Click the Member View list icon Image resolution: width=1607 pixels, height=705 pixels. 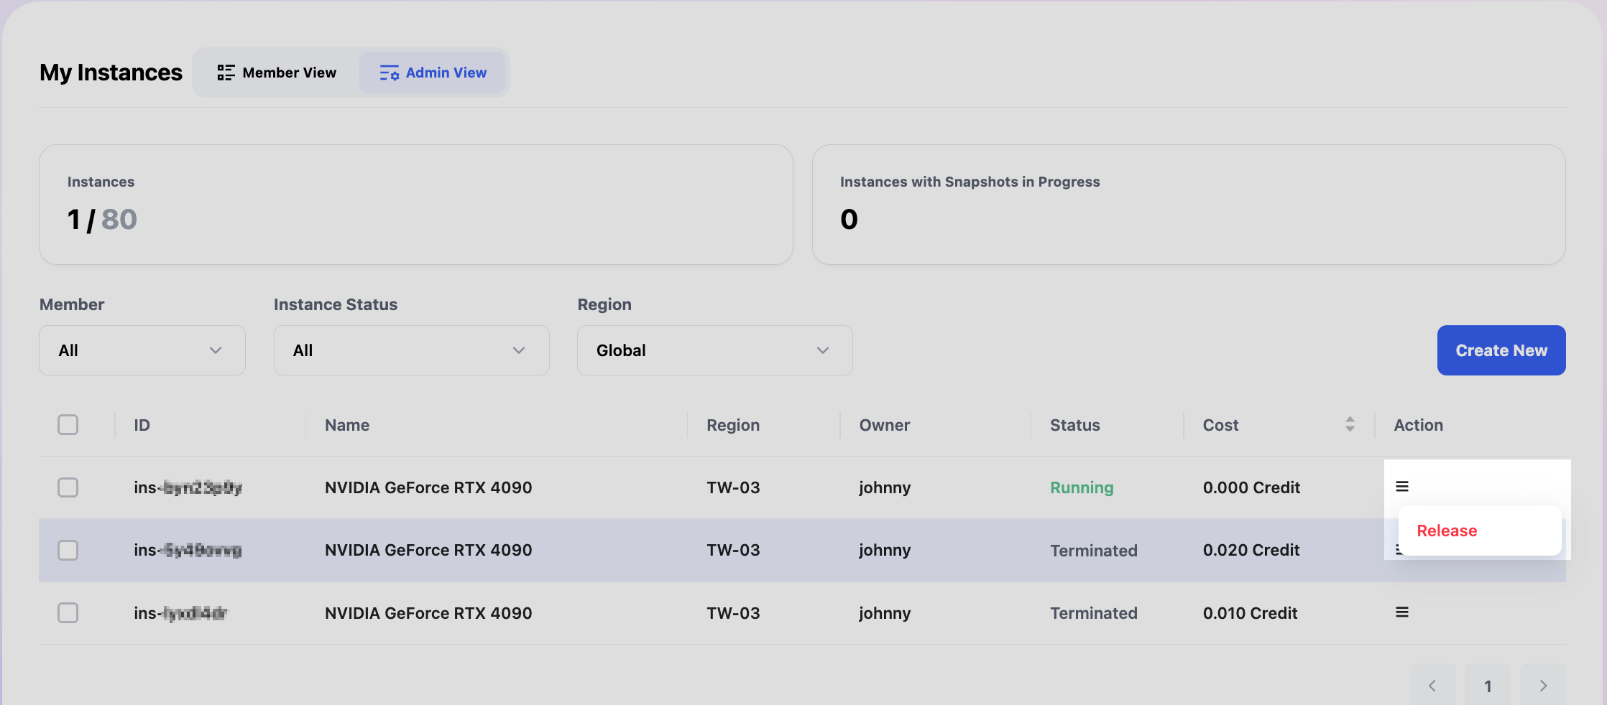coord(226,73)
